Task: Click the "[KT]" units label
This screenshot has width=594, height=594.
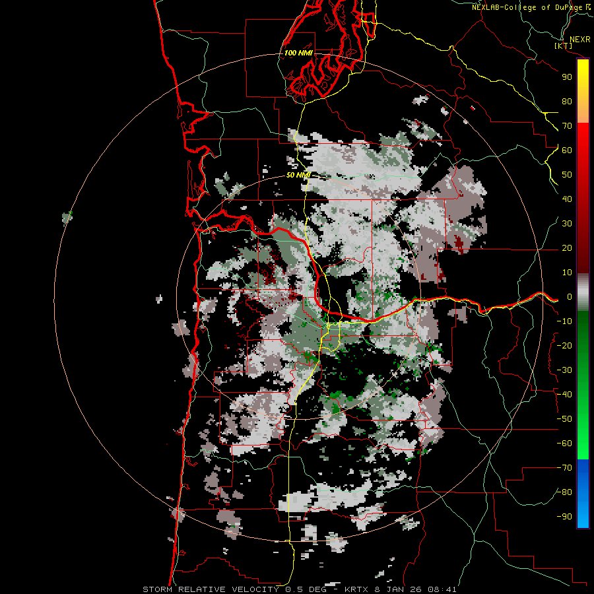Action: (564, 46)
